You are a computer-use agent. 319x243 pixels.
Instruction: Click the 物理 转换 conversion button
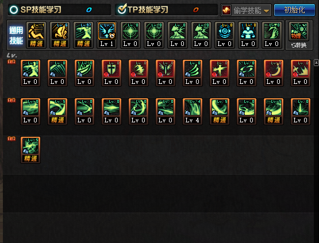(x=299, y=35)
